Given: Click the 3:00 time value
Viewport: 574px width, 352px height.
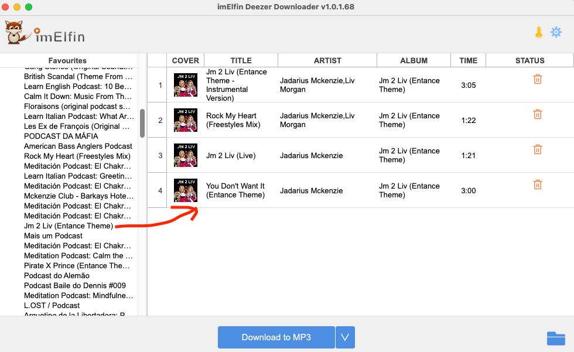Looking at the screenshot, I should point(469,190).
